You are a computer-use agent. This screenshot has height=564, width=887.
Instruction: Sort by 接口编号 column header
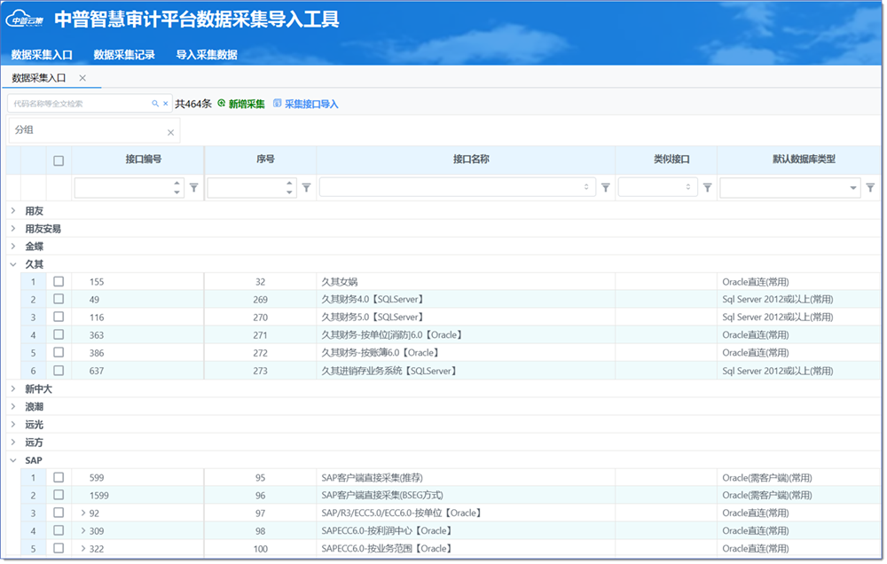pyautogui.click(x=144, y=160)
